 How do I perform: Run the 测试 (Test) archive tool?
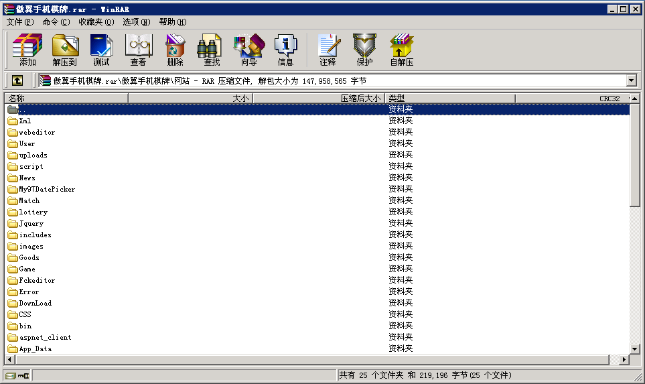(x=101, y=50)
